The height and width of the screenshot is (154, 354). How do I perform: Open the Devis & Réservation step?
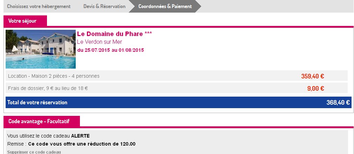104,6
